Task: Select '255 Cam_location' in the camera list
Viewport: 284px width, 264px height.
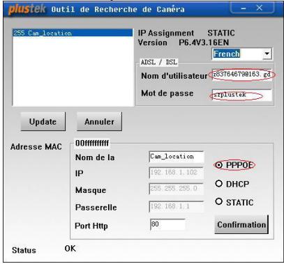Action: (73, 33)
